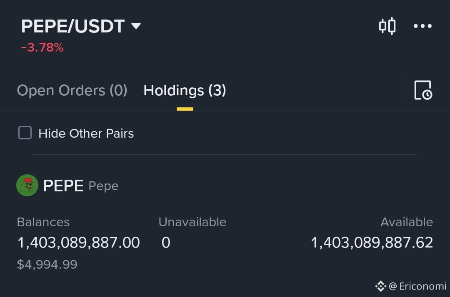Switch to the Open Orders (0) tab
Viewport: 450px width, 297px height.
pos(72,91)
